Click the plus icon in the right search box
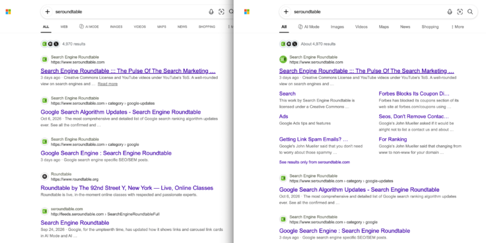 (286, 12)
